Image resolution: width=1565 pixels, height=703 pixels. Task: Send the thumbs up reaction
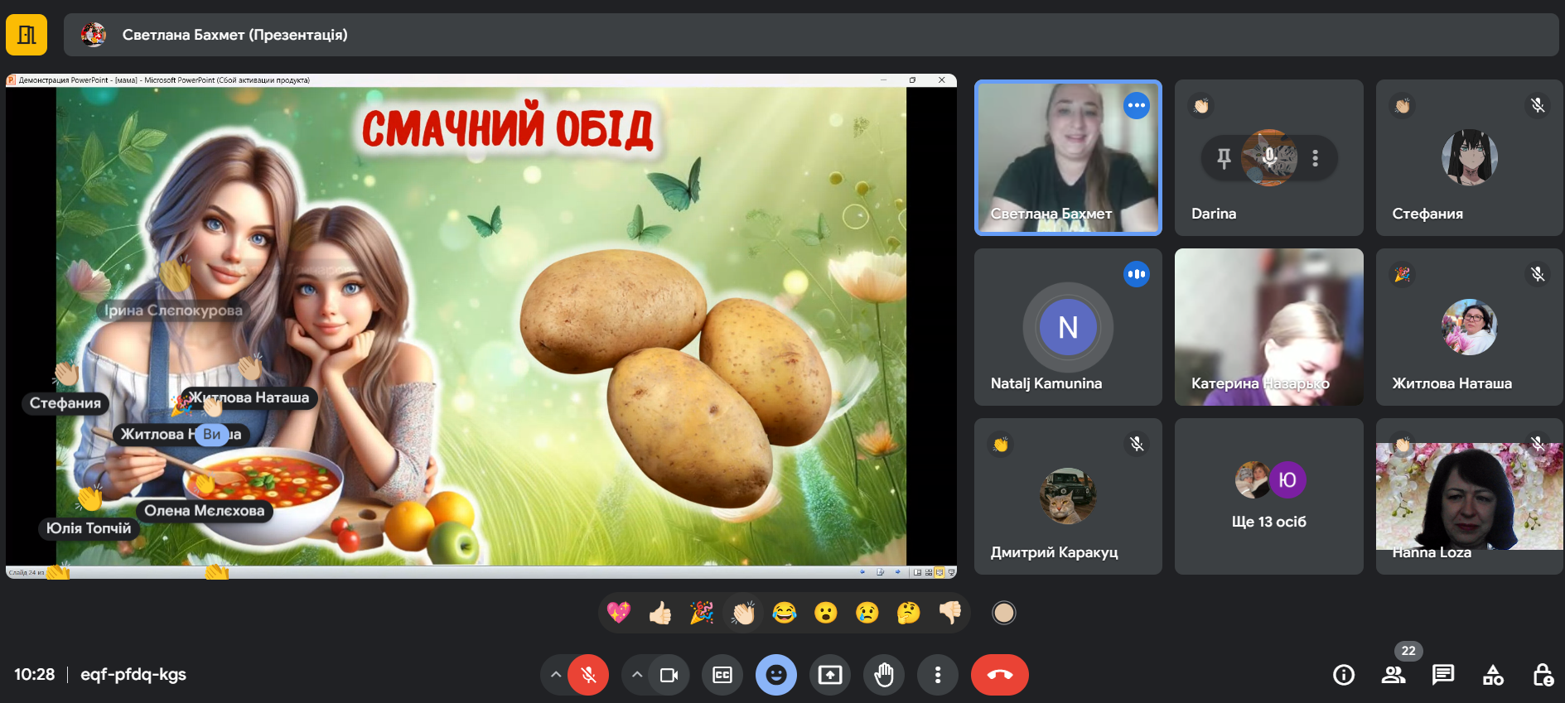coord(660,613)
